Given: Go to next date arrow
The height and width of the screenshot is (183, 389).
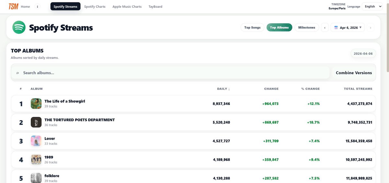Looking at the screenshot, I should 371,28.
